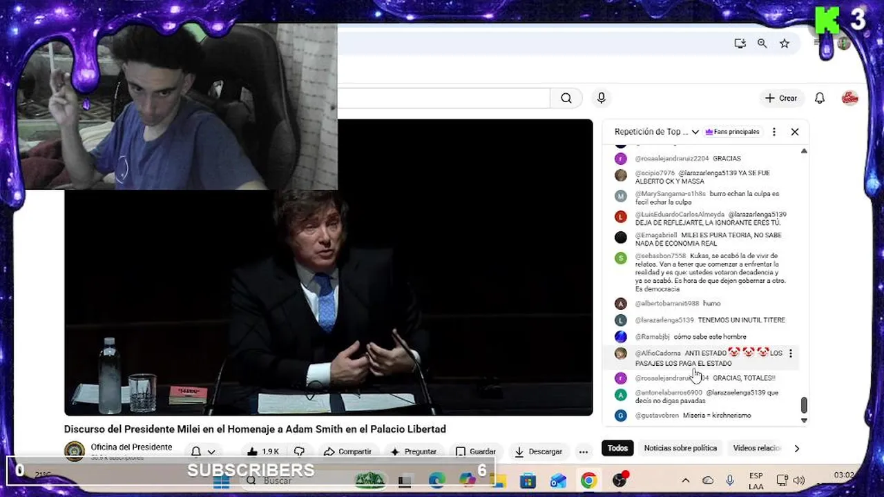
Task: Show more filter chips with right chevron
Action: pos(796,449)
